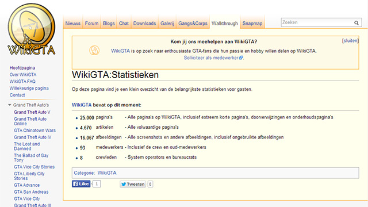Screen dimensions: 368x207
Task: Open GTA Advance in the sidebar
Action: pos(27,185)
